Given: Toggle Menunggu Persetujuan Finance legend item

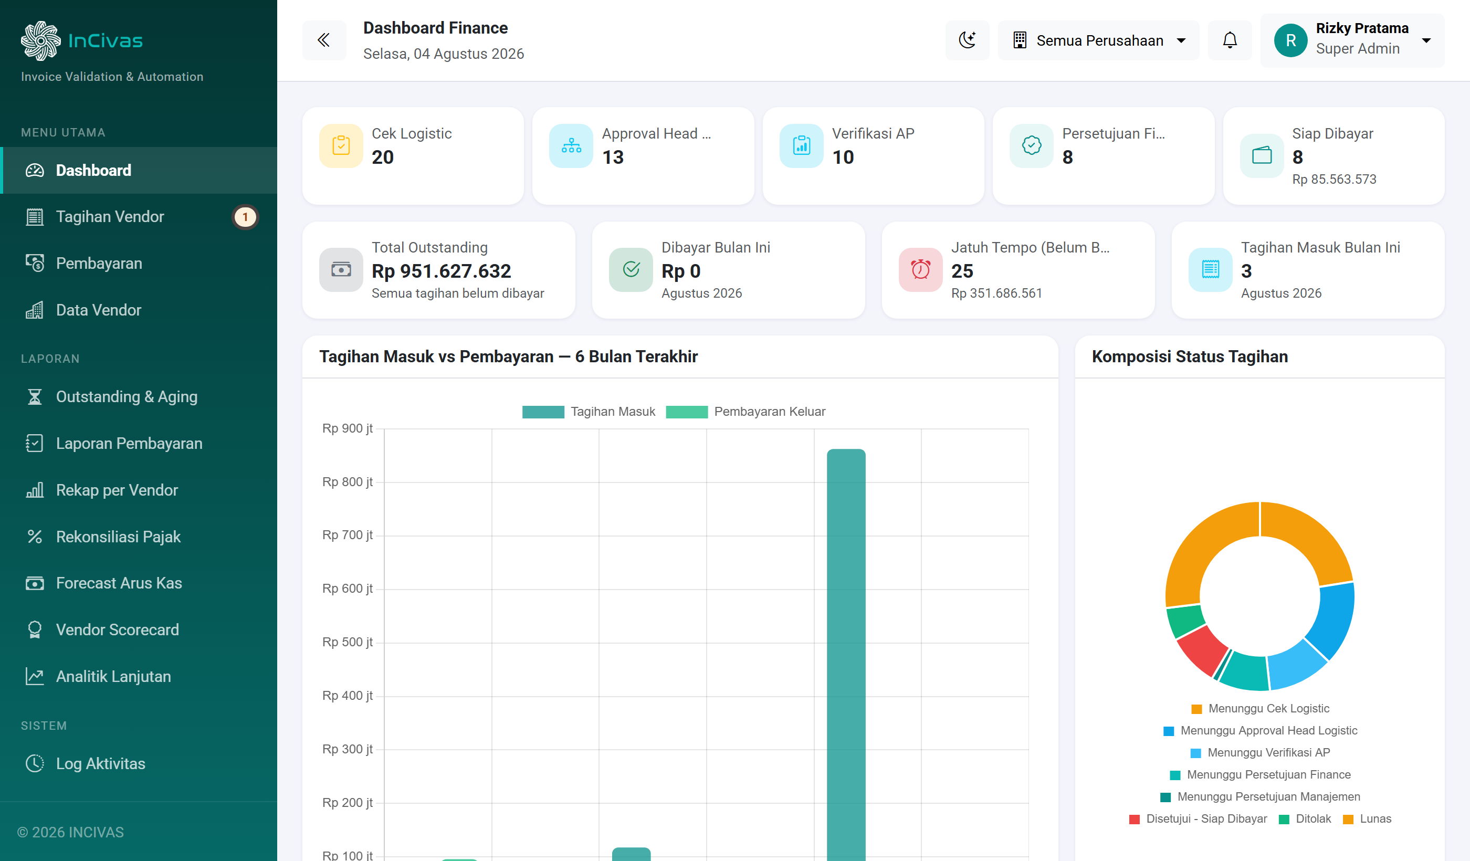Looking at the screenshot, I should tap(1260, 775).
